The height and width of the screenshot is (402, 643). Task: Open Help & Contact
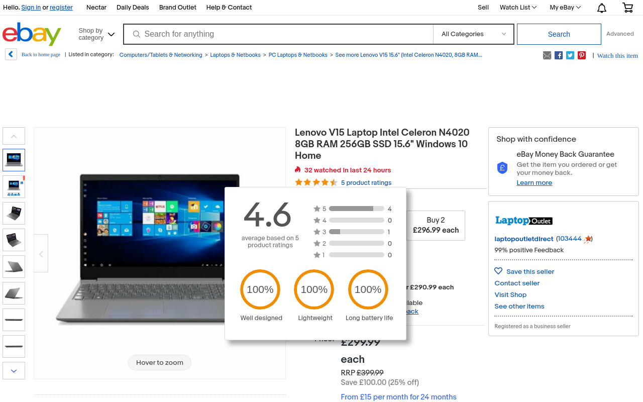[x=229, y=8]
